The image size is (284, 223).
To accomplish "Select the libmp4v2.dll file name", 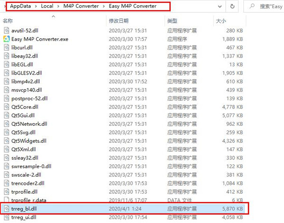I will click(x=26, y=82).
